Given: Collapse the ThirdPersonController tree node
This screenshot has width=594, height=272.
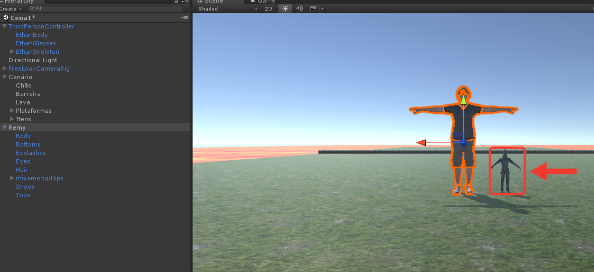Looking at the screenshot, I should click(x=5, y=26).
